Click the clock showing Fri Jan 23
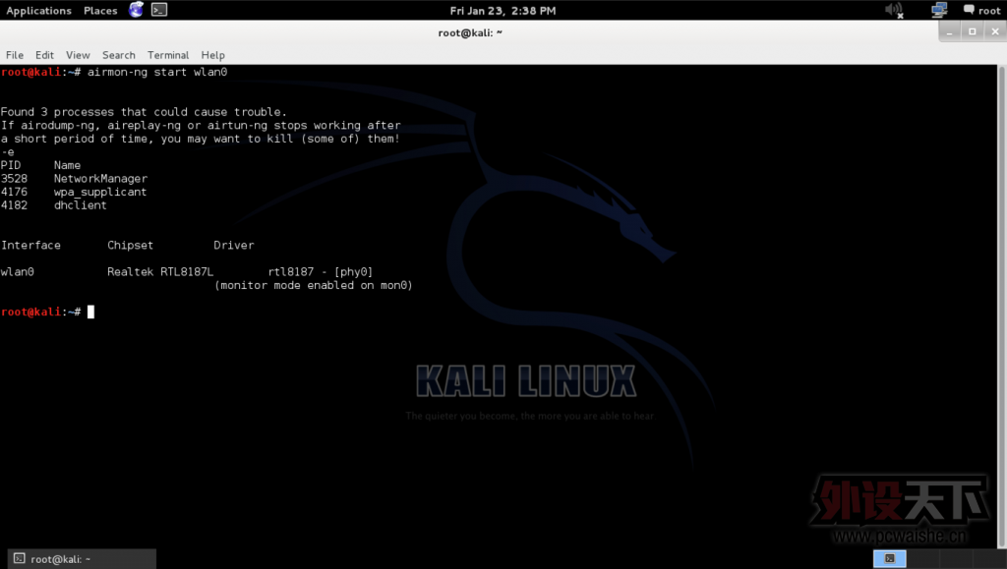The image size is (1007, 569). [503, 10]
